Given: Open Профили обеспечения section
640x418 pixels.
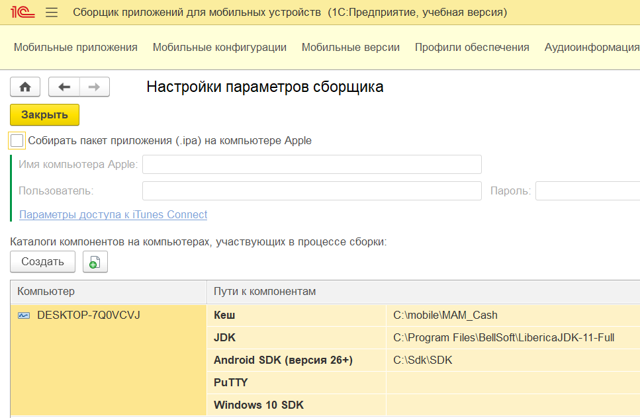Looking at the screenshot, I should click(472, 48).
